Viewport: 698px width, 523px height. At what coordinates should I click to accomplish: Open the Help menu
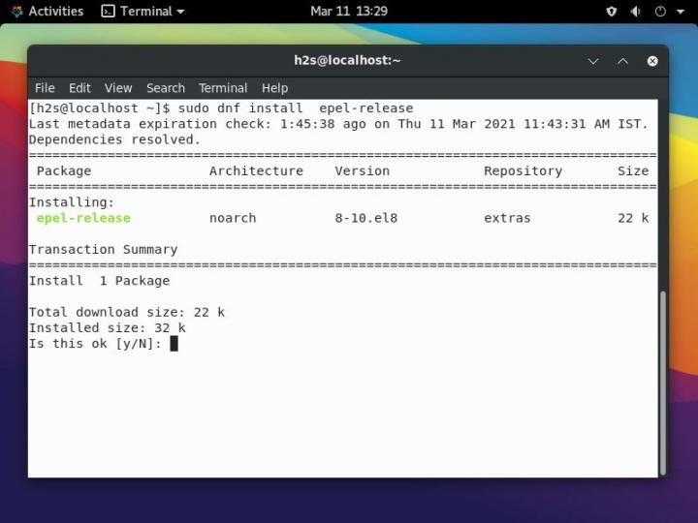275,88
